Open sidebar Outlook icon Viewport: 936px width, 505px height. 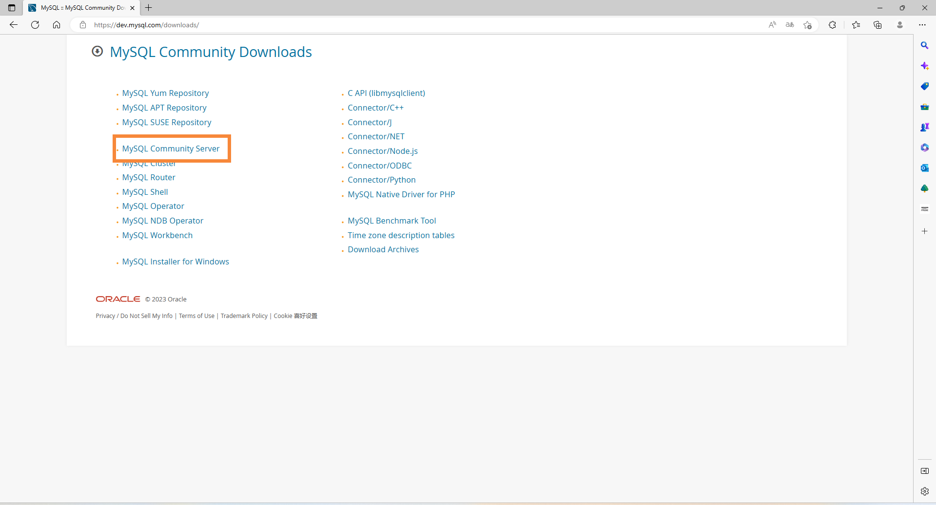pyautogui.click(x=924, y=168)
